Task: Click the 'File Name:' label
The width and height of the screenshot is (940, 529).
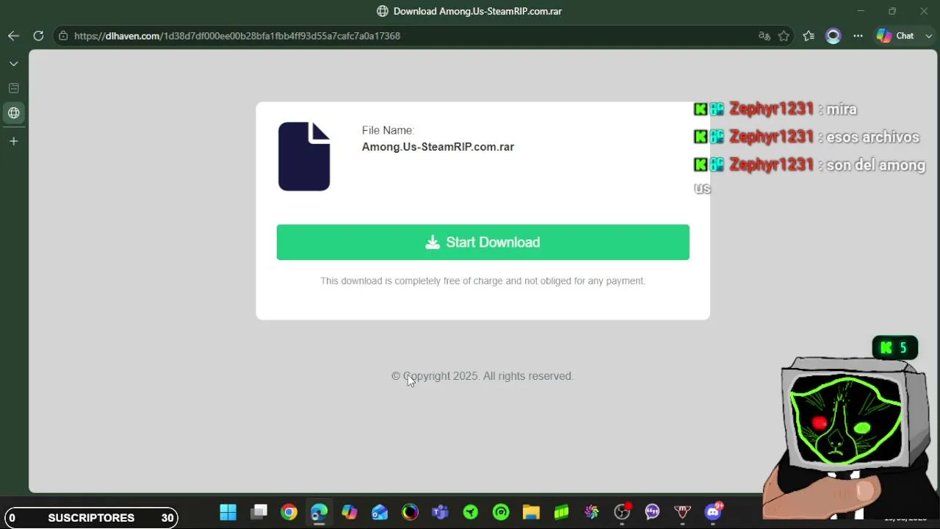Action: pos(388,131)
